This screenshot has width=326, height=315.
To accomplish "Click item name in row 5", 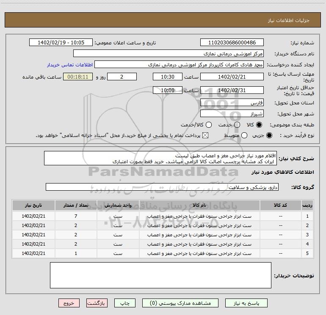I will pos(199,254).
